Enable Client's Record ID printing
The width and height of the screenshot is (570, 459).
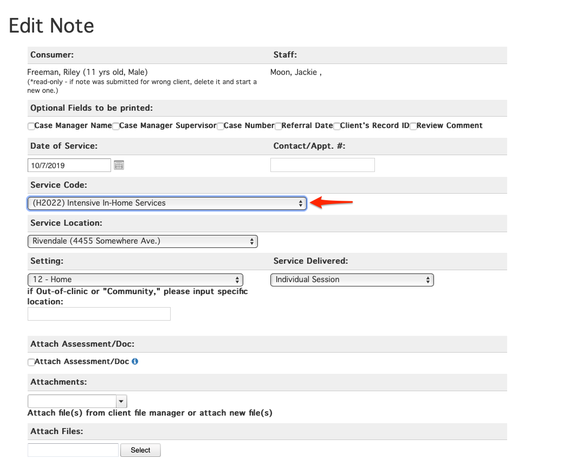click(x=336, y=126)
